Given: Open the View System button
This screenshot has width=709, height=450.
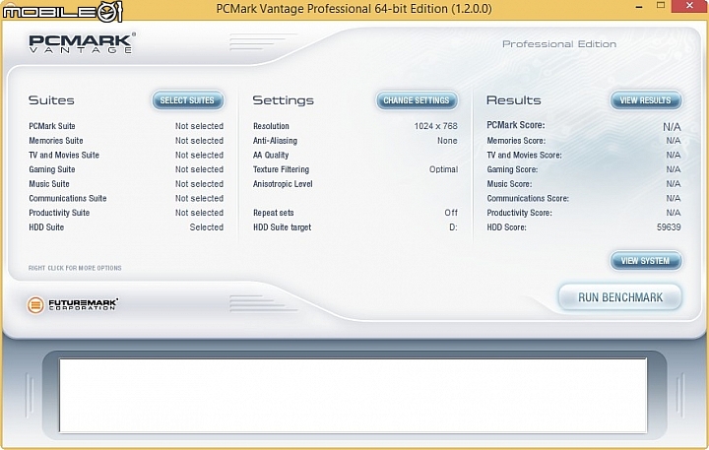Looking at the screenshot, I should coord(645,261).
